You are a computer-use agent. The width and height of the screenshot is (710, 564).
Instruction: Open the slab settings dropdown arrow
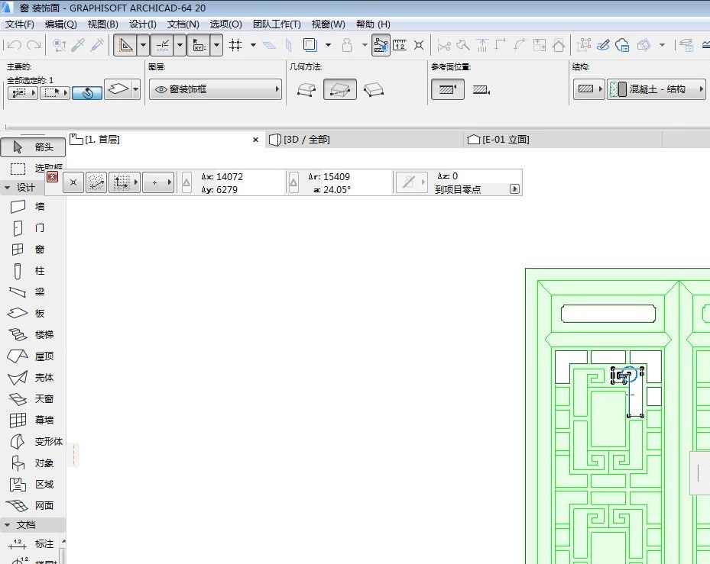pyautogui.click(x=135, y=89)
